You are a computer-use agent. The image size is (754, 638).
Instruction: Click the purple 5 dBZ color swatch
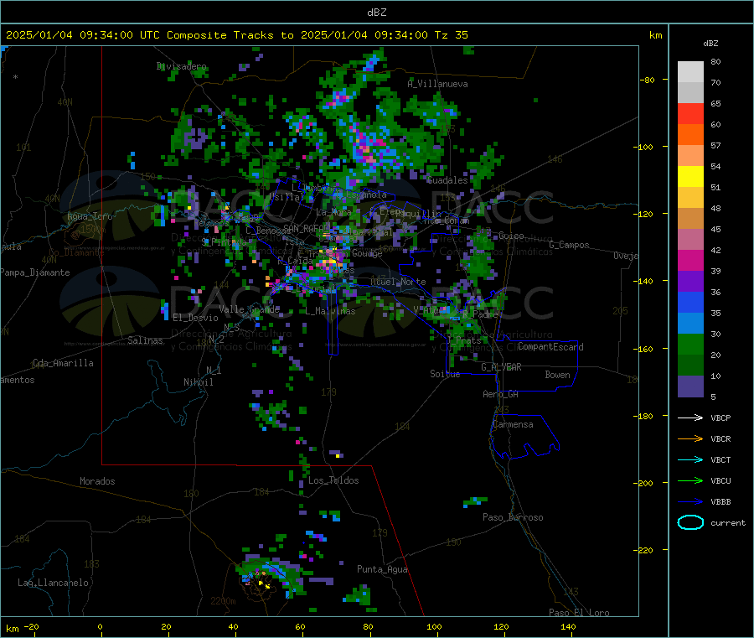[x=690, y=386]
